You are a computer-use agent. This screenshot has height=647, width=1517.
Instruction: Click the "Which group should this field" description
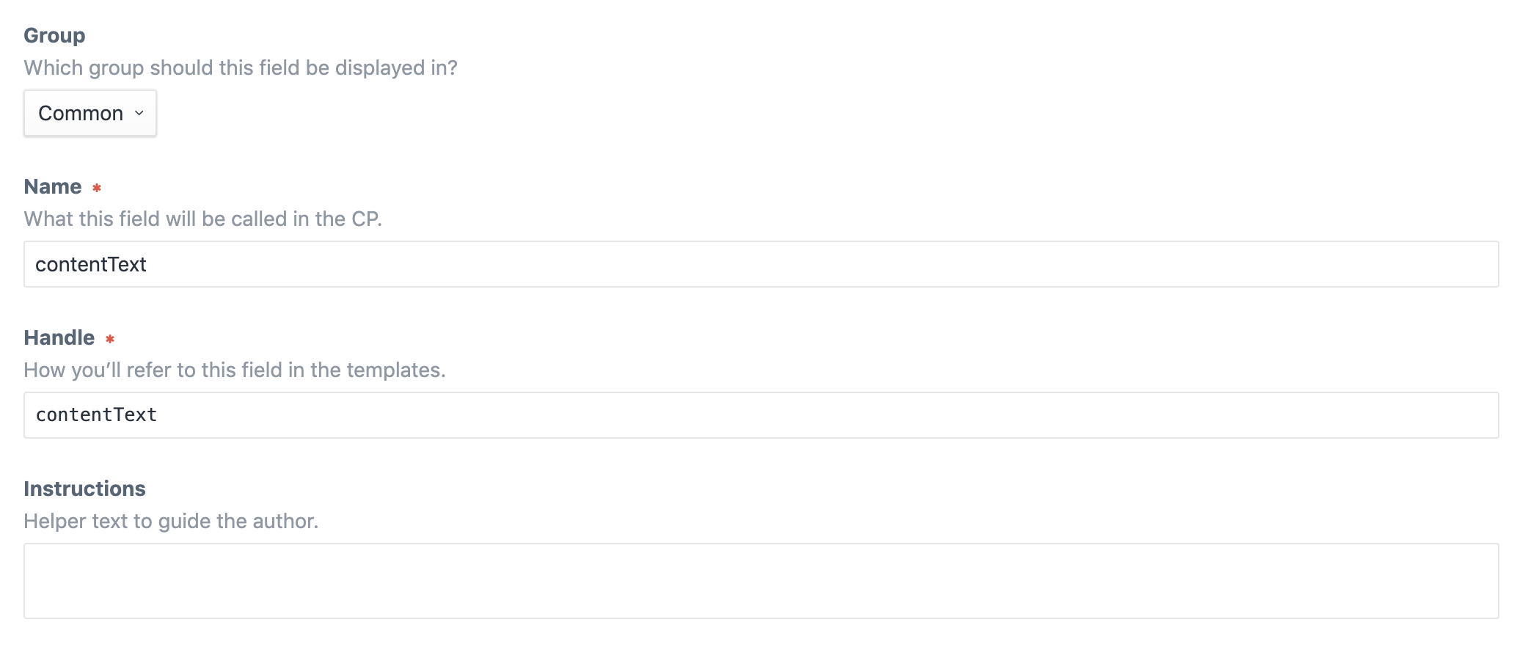(240, 67)
